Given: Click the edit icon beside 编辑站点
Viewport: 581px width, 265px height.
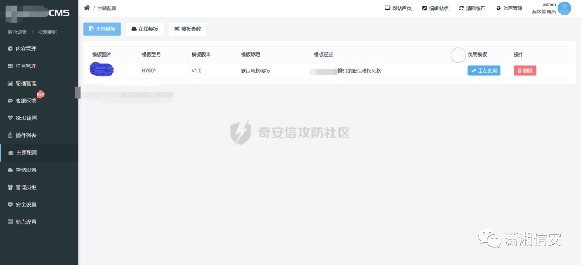Looking at the screenshot, I should pos(424,8).
